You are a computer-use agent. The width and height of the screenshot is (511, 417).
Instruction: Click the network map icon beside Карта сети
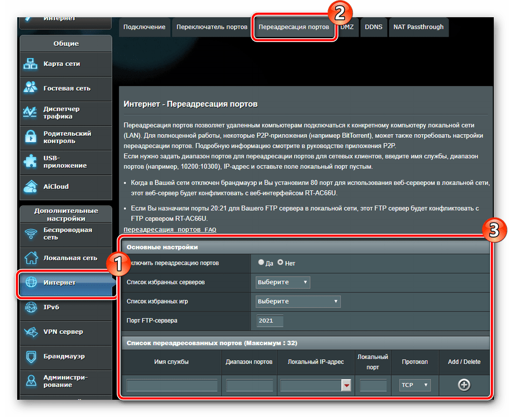(x=30, y=64)
